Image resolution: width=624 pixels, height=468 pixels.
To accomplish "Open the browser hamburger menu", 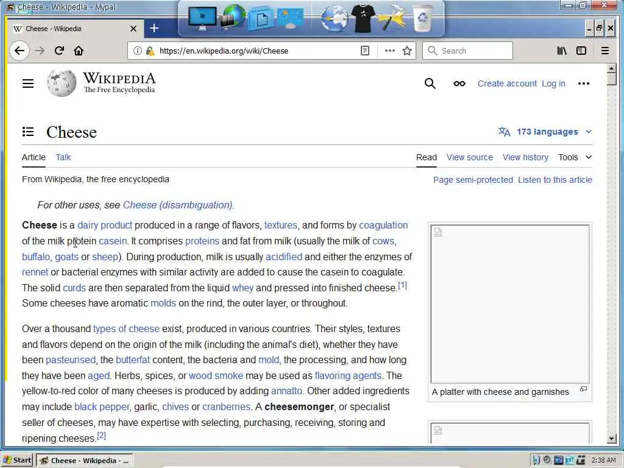I will [605, 51].
